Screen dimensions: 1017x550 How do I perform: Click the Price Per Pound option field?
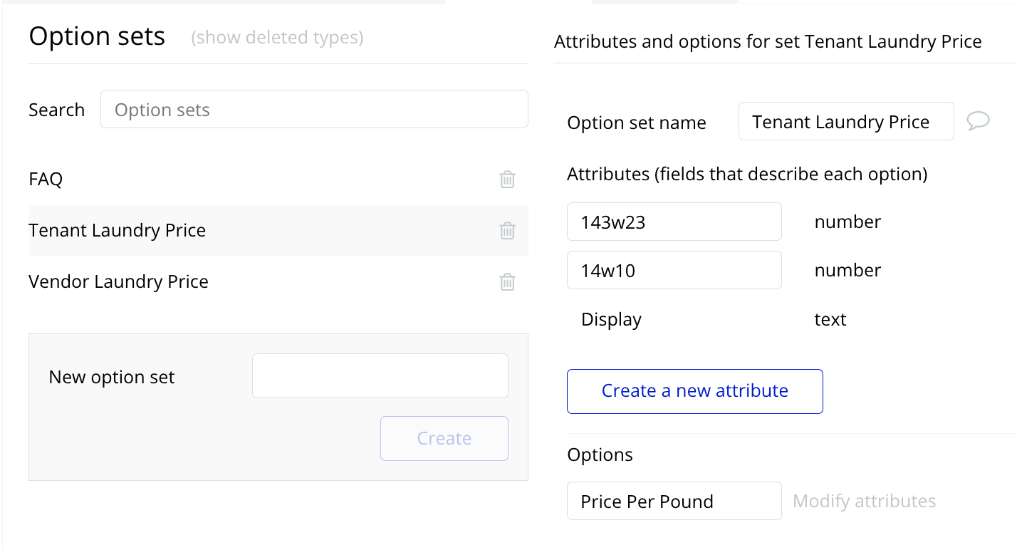coord(674,502)
